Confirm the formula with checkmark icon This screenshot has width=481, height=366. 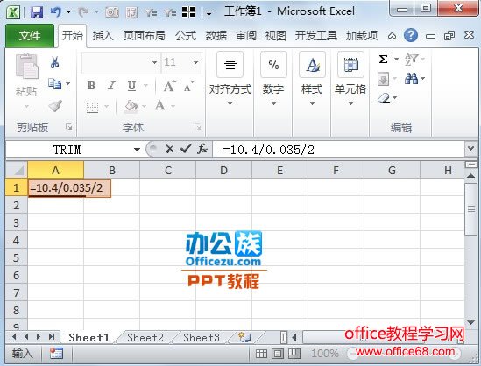point(186,149)
